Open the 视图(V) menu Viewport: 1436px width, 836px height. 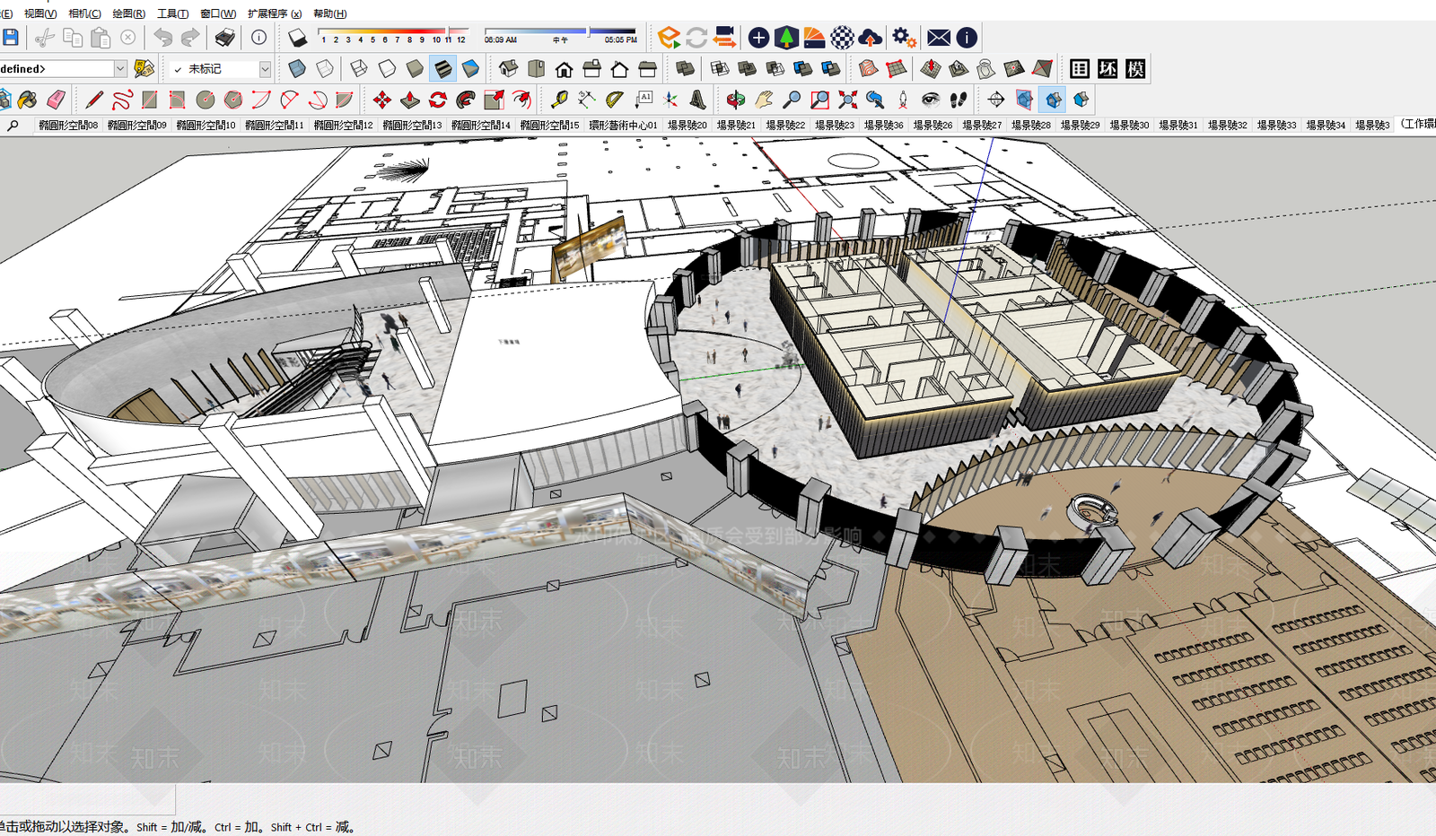coord(40,13)
